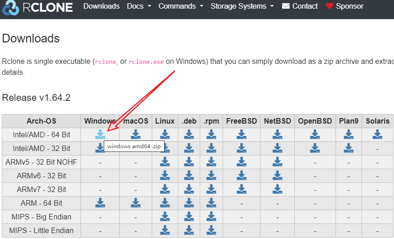Image resolution: width=394 pixels, height=239 pixels.
Task: Expand the Commands dropdown menu
Action: tap(181, 6)
